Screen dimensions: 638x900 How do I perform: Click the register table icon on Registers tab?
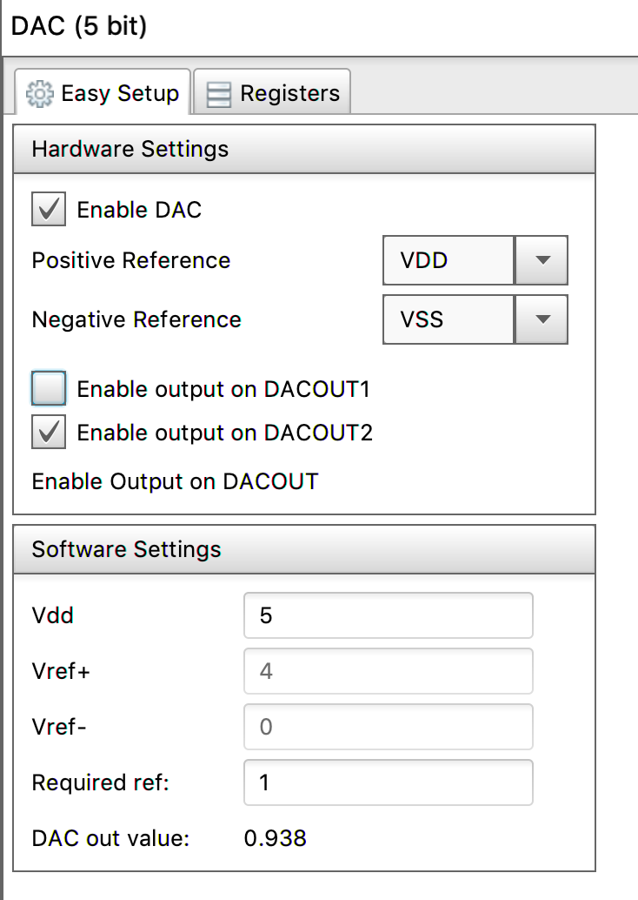[218, 94]
